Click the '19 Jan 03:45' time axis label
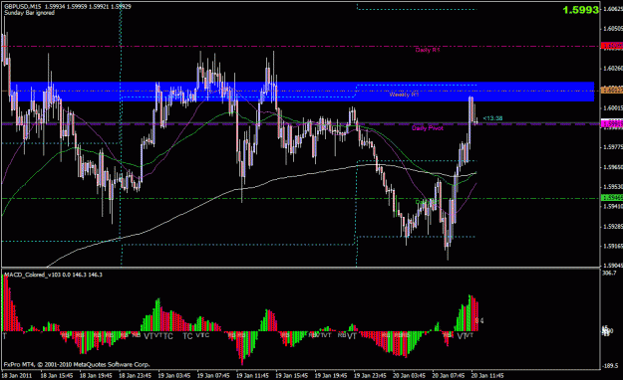The width and height of the screenshot is (623, 380). 174,375
